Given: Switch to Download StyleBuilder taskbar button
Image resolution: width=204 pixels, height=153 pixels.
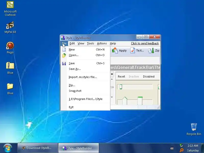Looking at the screenshot, I should click(x=38, y=148).
